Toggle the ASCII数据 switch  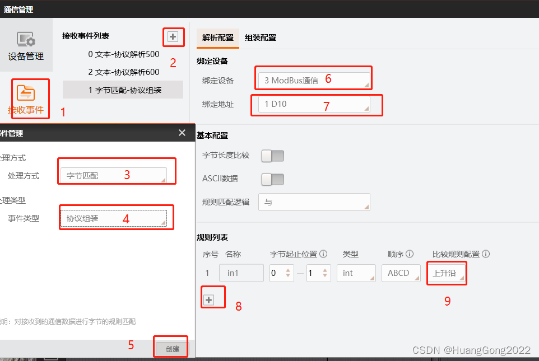coord(273,179)
